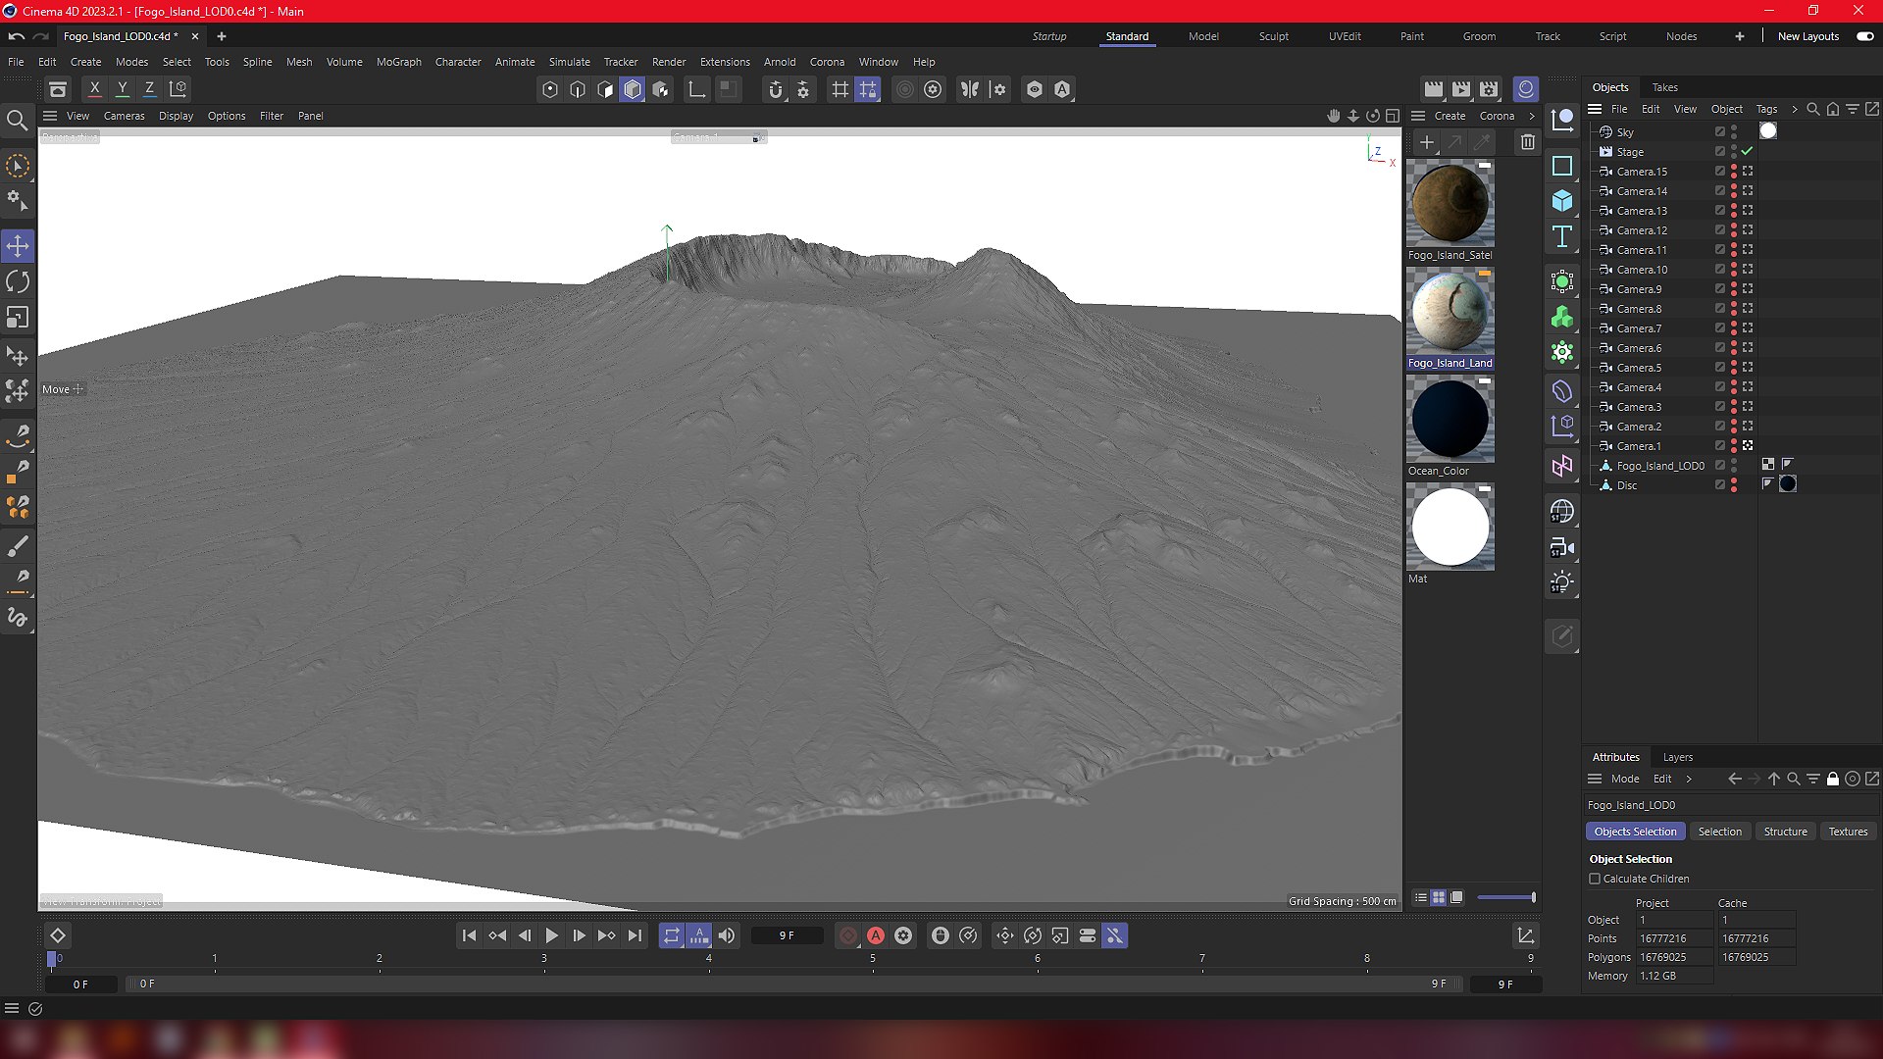
Task: Toggle Disc object visibility dots
Action: (x=1734, y=485)
